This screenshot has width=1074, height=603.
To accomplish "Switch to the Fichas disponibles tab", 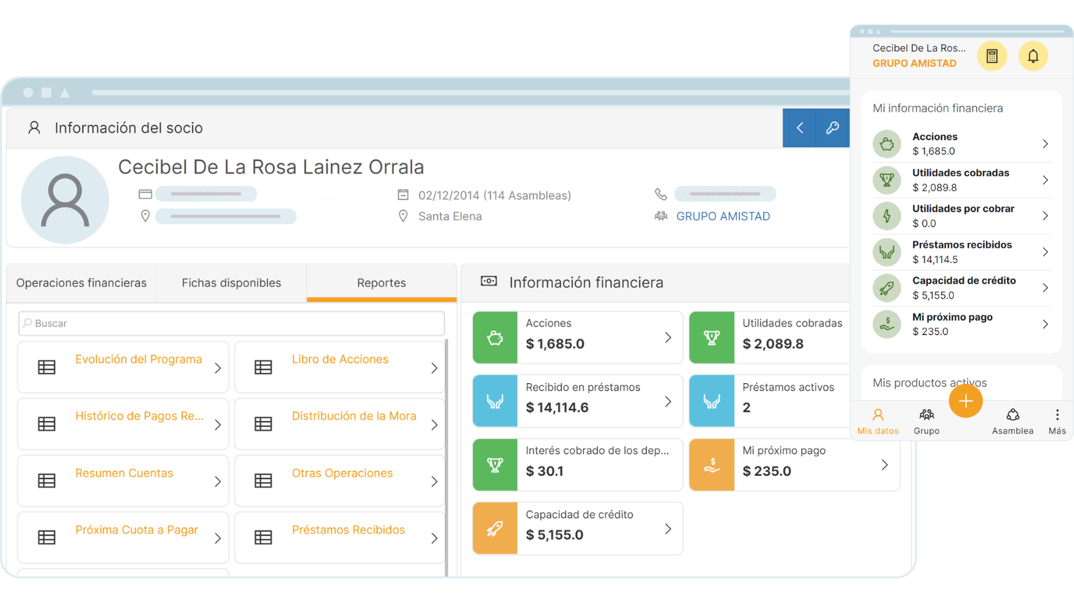I will (231, 283).
